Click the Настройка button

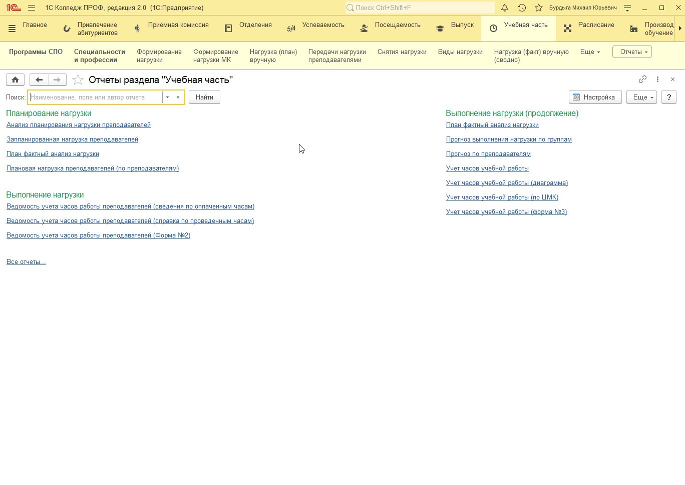595,97
